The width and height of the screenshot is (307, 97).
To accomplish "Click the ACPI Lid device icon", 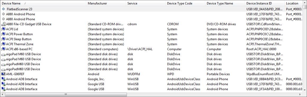I will coord(3,29).
